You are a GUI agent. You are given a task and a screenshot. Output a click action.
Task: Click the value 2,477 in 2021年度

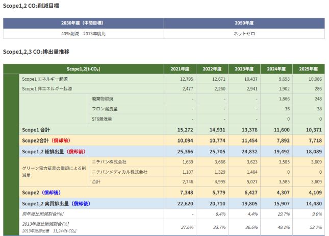(188, 89)
